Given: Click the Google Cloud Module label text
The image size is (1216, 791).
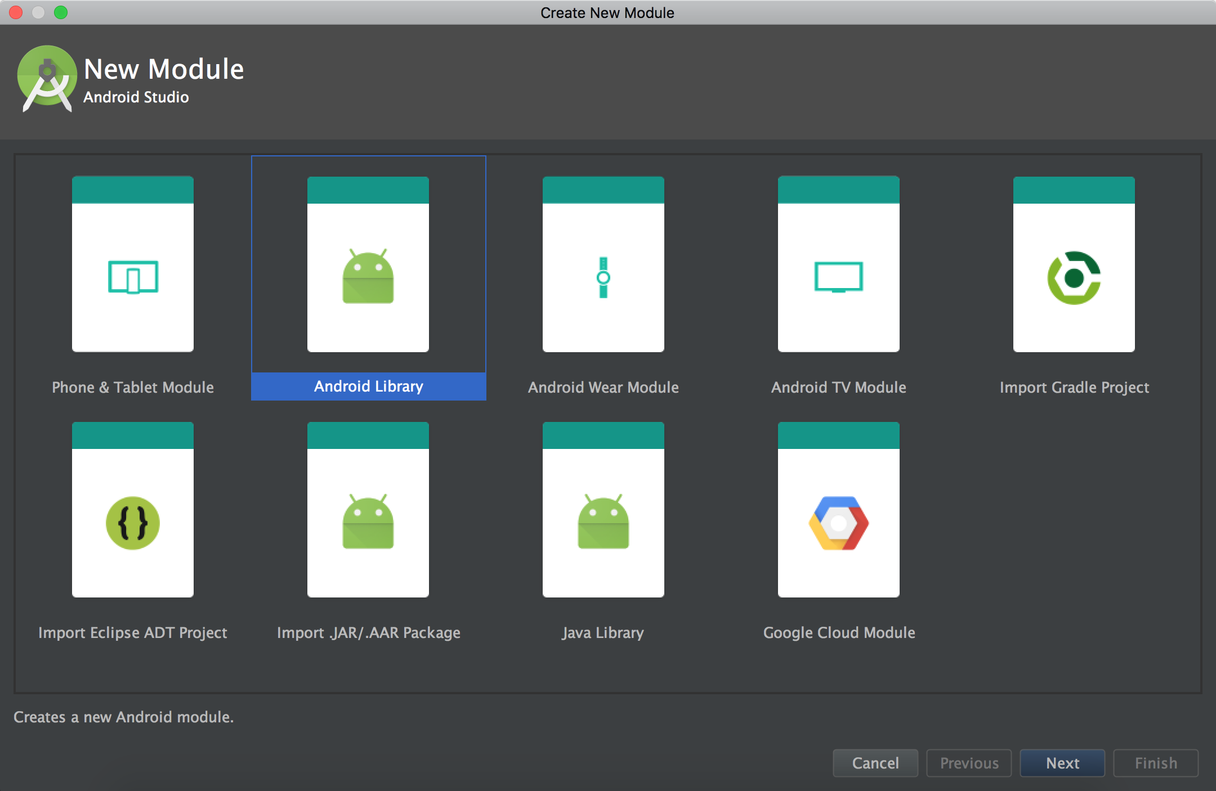Looking at the screenshot, I should click(838, 632).
